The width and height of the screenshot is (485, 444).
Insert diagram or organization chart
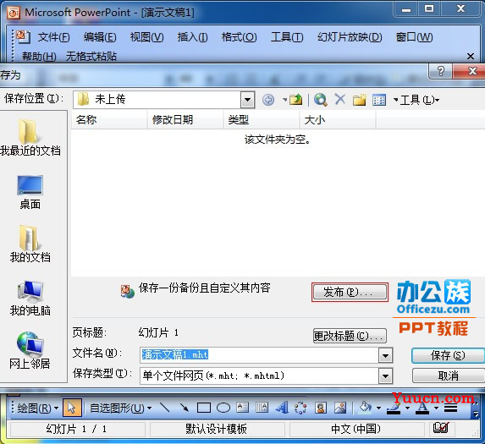300,408
